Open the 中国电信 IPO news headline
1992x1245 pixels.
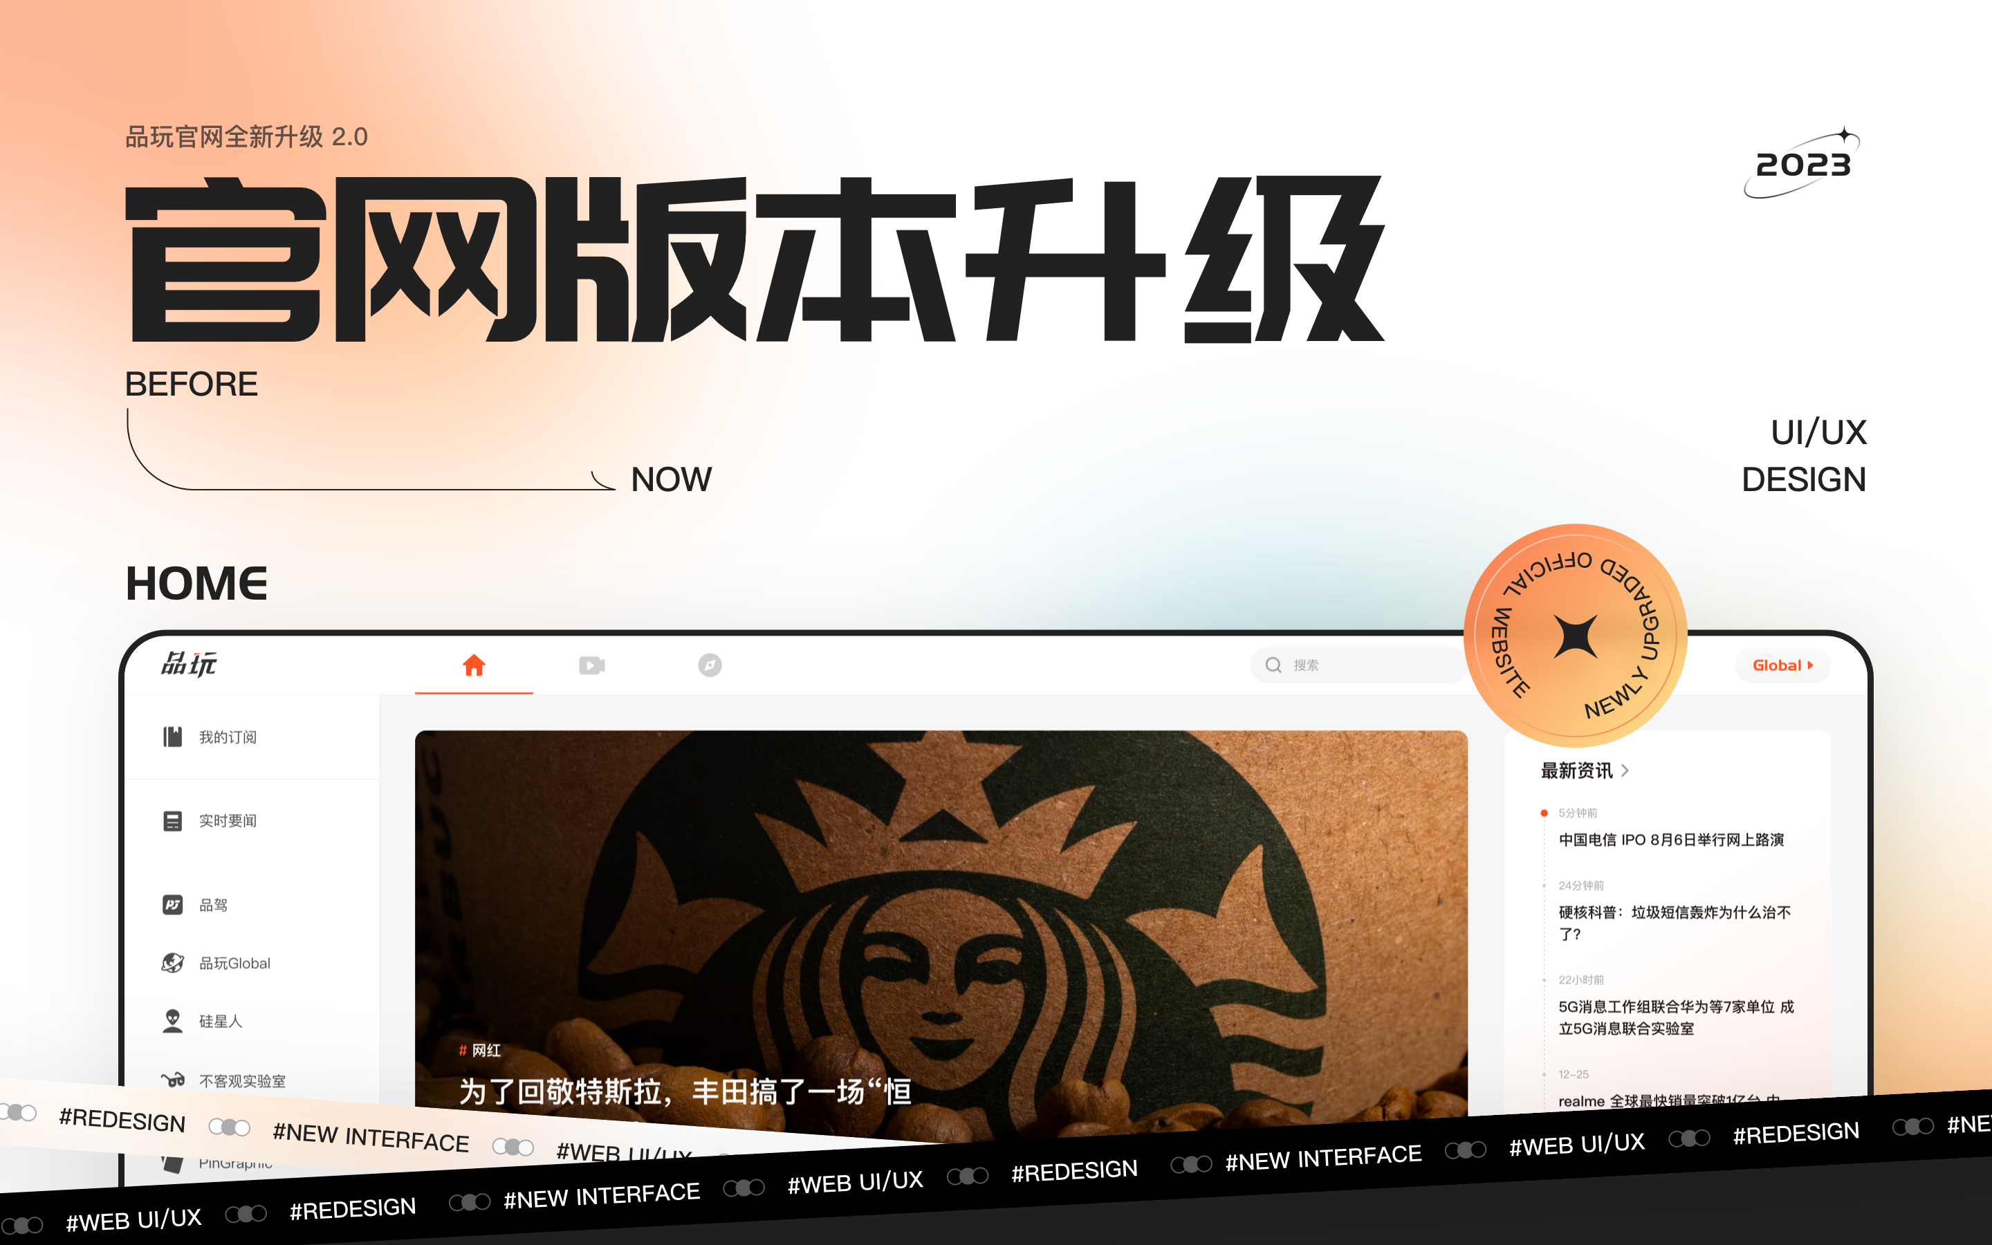(x=1670, y=840)
